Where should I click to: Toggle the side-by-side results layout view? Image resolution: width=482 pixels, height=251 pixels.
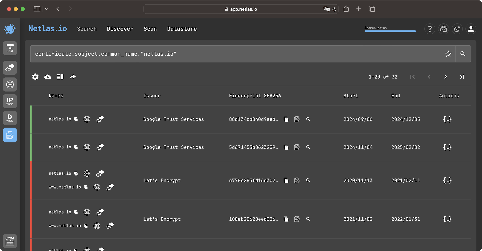(60, 77)
